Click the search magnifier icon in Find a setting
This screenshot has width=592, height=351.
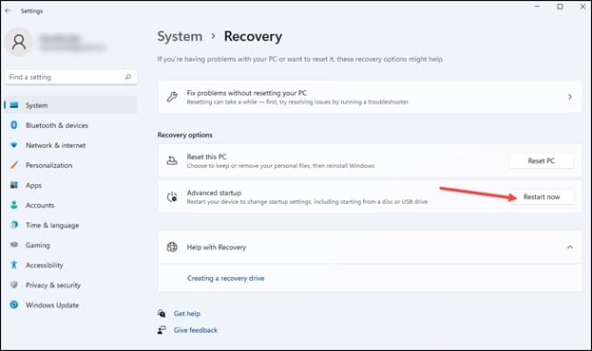point(128,77)
